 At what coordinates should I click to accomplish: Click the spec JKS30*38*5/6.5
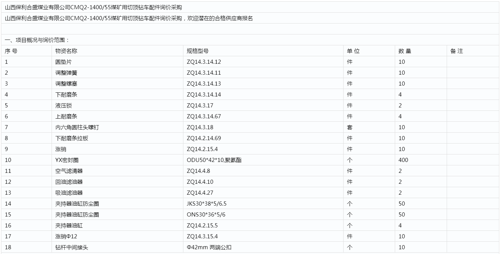[207, 204]
